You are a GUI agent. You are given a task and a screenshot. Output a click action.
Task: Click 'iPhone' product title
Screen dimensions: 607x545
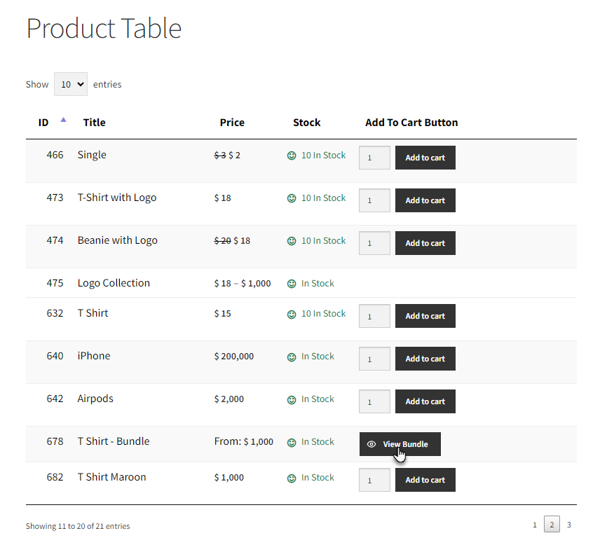(x=94, y=355)
